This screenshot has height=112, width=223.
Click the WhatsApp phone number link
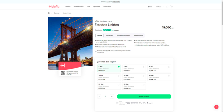point(116,2)
